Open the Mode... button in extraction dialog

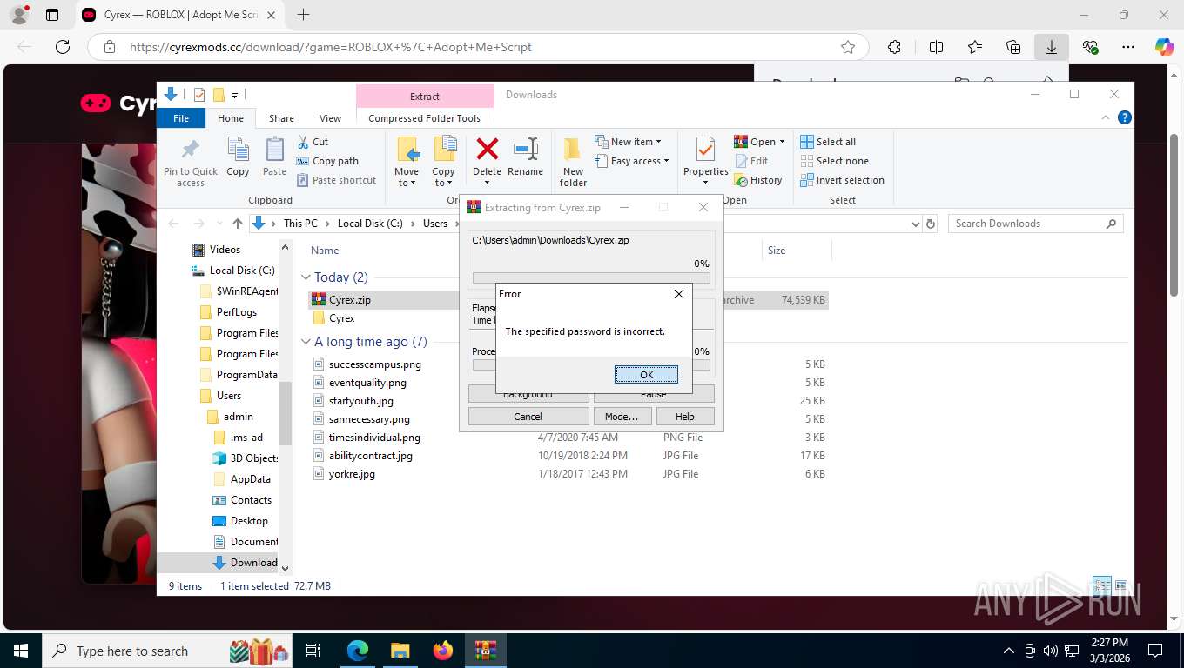pos(622,417)
